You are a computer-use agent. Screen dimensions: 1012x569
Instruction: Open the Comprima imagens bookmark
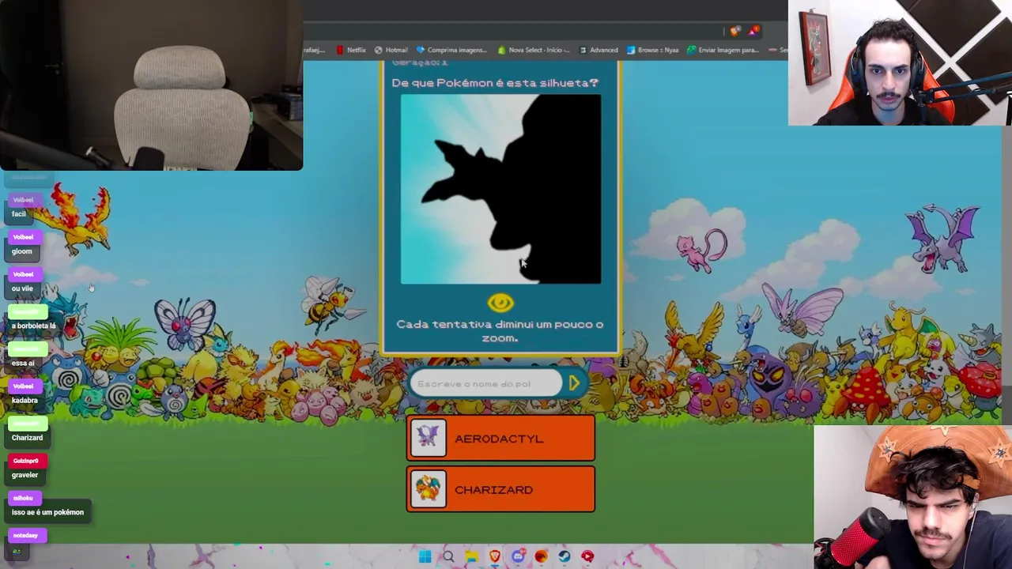451,50
